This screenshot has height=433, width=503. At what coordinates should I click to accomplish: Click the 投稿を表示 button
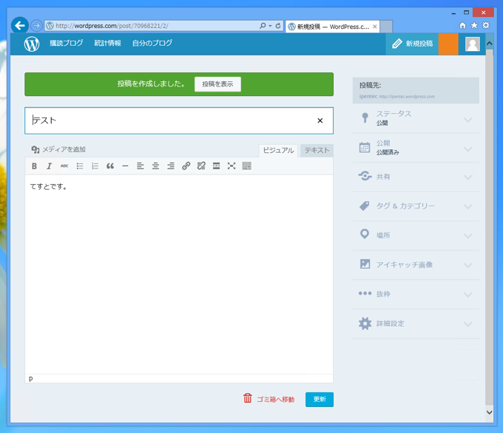pyautogui.click(x=217, y=84)
